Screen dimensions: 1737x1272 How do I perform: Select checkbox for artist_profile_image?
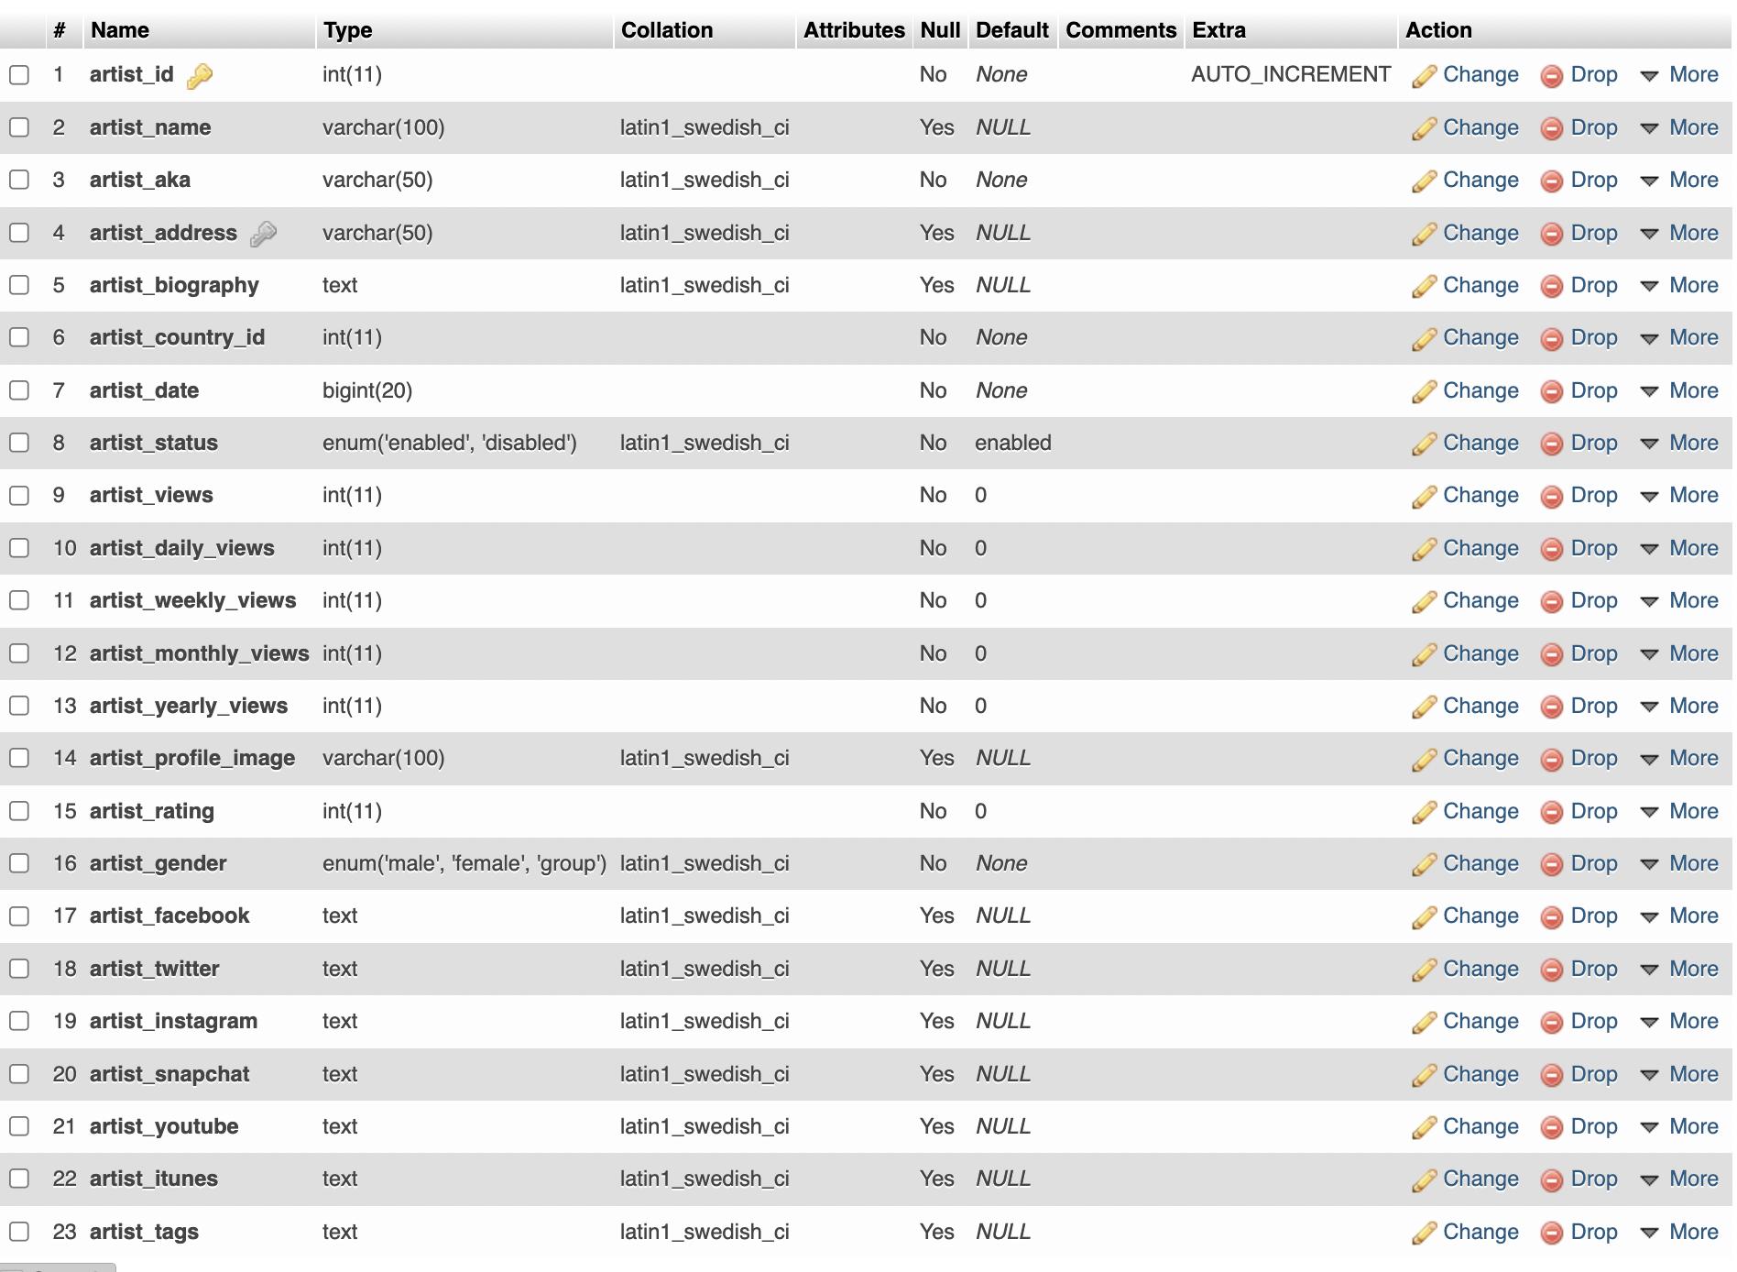coord(19,758)
